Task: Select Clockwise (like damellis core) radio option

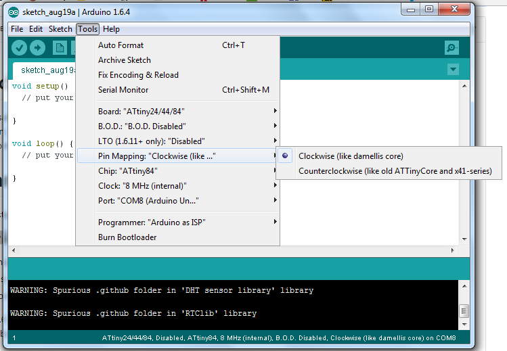Action: click(389, 156)
